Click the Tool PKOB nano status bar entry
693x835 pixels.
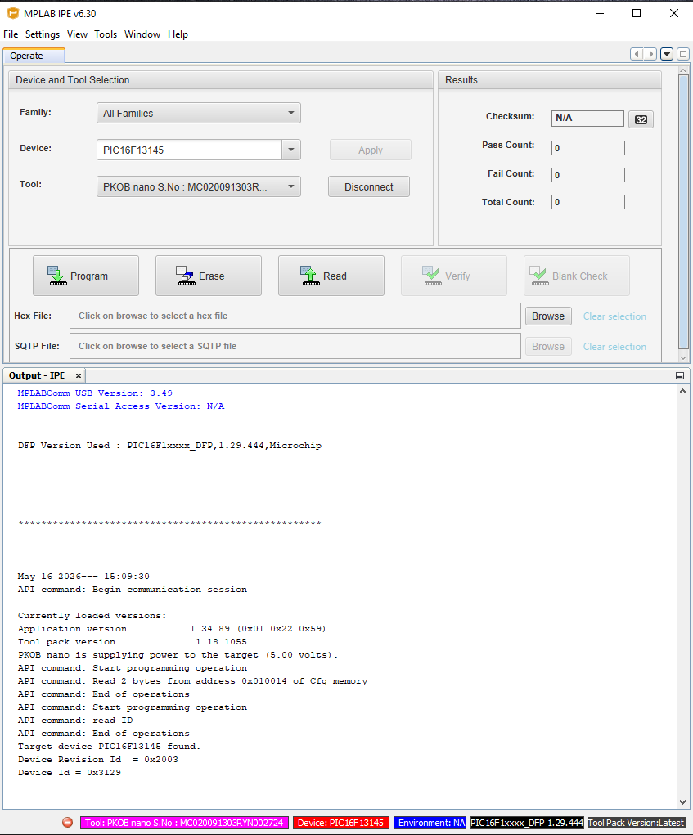click(184, 823)
